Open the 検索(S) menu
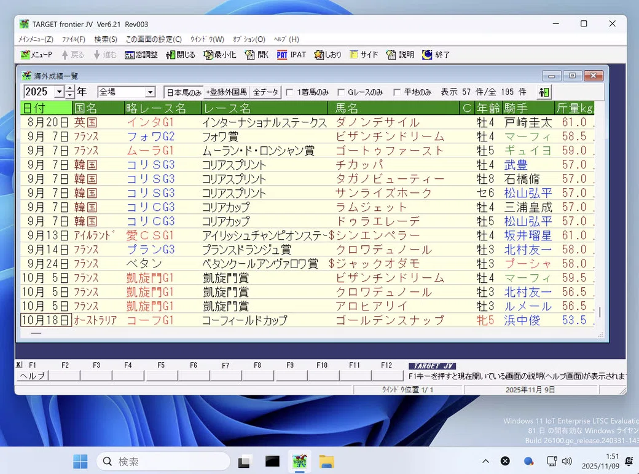The height and width of the screenshot is (474, 639). point(106,39)
